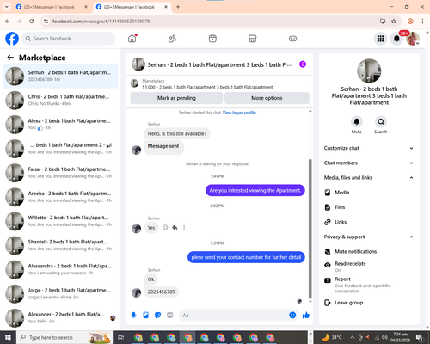Open the Gaming icon in top nav
Screen dimensions: 430x344
pos(292,39)
